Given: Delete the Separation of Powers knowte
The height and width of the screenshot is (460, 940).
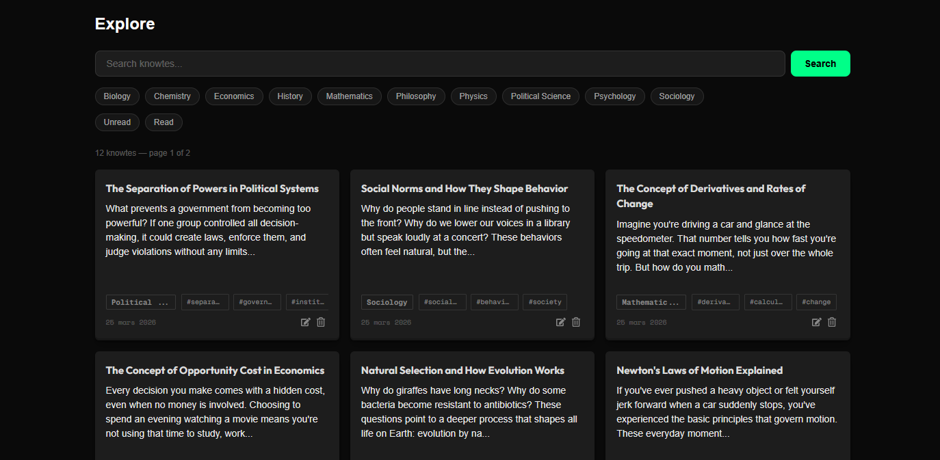Looking at the screenshot, I should 321,322.
